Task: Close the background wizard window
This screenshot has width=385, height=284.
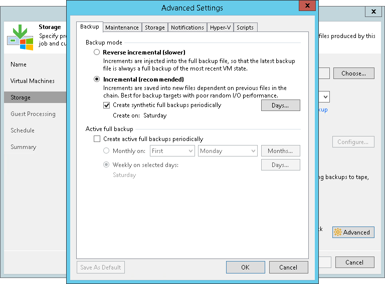Action: (373, 11)
